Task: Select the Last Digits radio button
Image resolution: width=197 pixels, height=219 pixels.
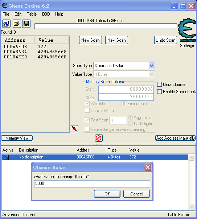Action: point(130,124)
